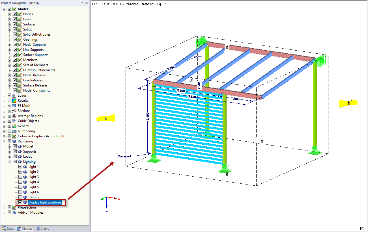
Task: Click the teapot icon beside Lighting
Action: click(x=20, y=162)
